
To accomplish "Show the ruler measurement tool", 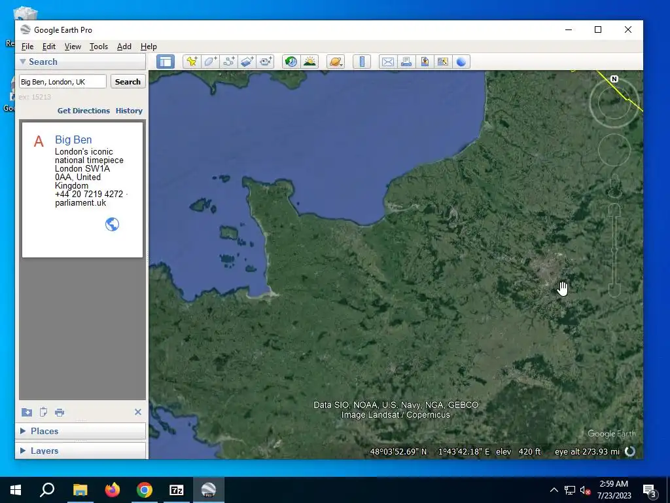I will 361,62.
